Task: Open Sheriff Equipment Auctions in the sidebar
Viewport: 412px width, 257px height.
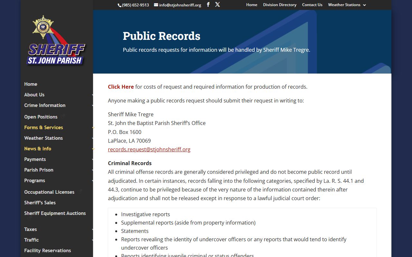Action: (55, 213)
